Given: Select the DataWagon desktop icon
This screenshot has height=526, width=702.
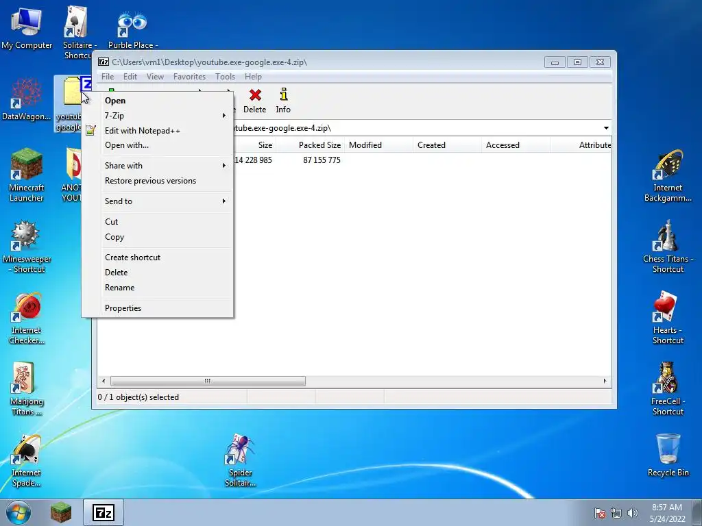Looking at the screenshot, I should pos(27,99).
